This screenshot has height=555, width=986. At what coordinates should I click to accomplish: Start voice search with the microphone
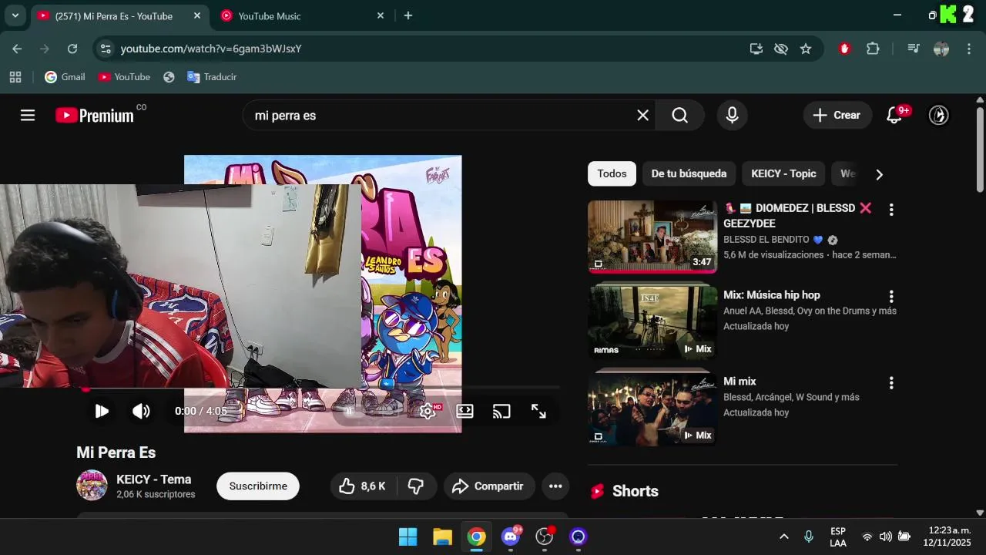(x=732, y=116)
